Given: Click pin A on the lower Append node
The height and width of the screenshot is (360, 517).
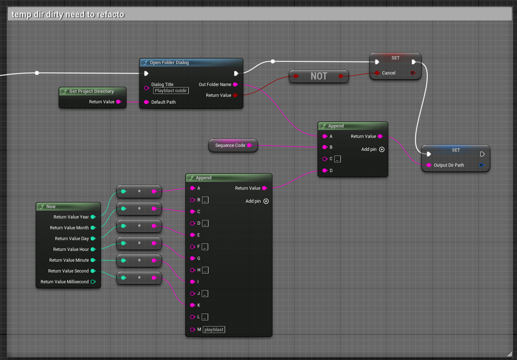Looking at the screenshot, I should (x=192, y=188).
